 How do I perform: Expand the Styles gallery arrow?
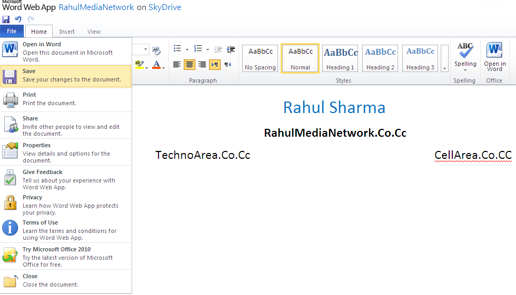[x=444, y=58]
